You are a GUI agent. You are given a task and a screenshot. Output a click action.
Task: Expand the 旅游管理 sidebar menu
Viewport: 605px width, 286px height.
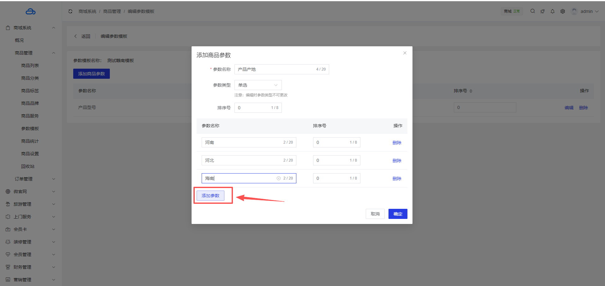[31, 204]
